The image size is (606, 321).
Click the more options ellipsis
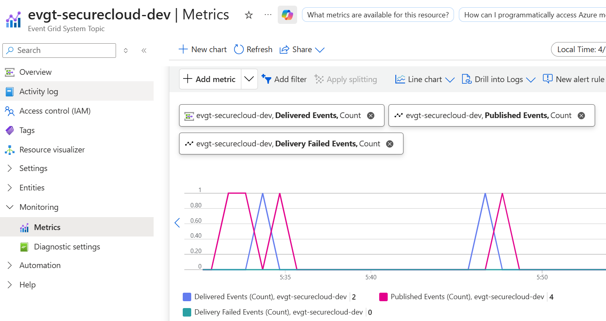(268, 15)
